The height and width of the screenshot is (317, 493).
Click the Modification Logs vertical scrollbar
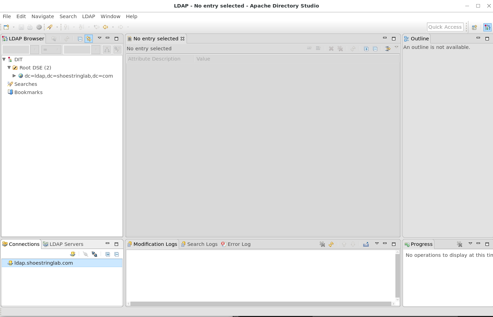coord(397,276)
